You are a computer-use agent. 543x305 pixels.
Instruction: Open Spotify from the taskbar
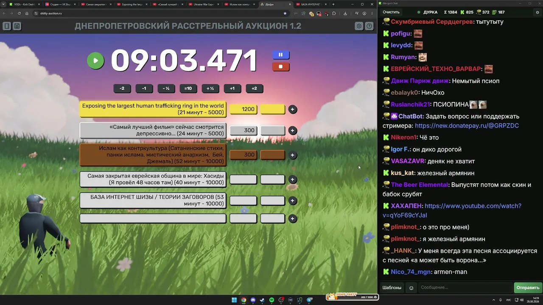[x=271, y=300]
